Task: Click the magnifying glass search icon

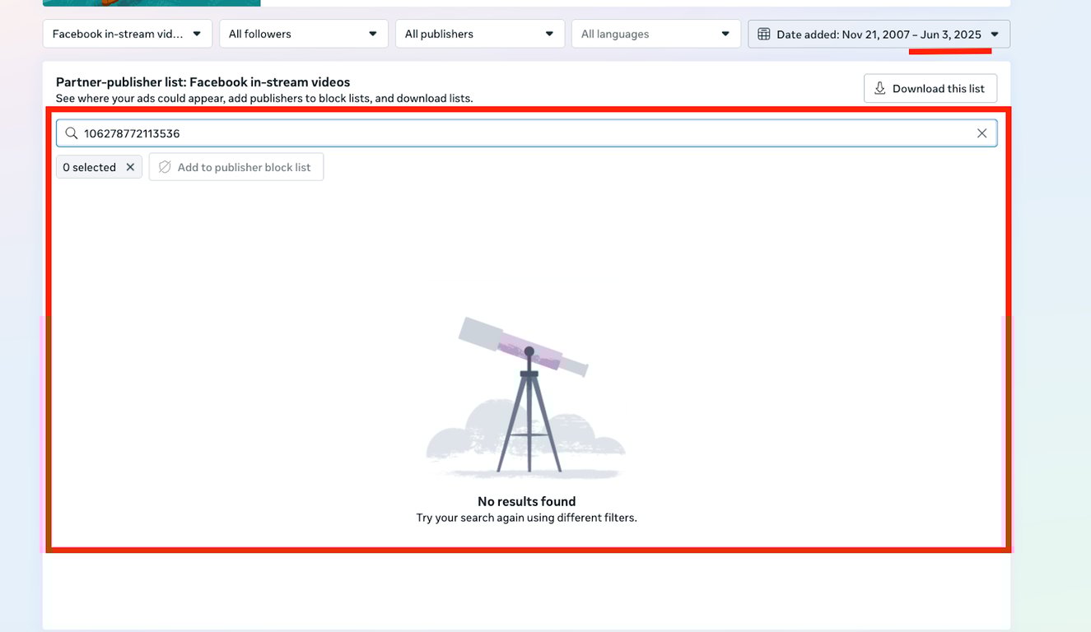Action: tap(72, 133)
